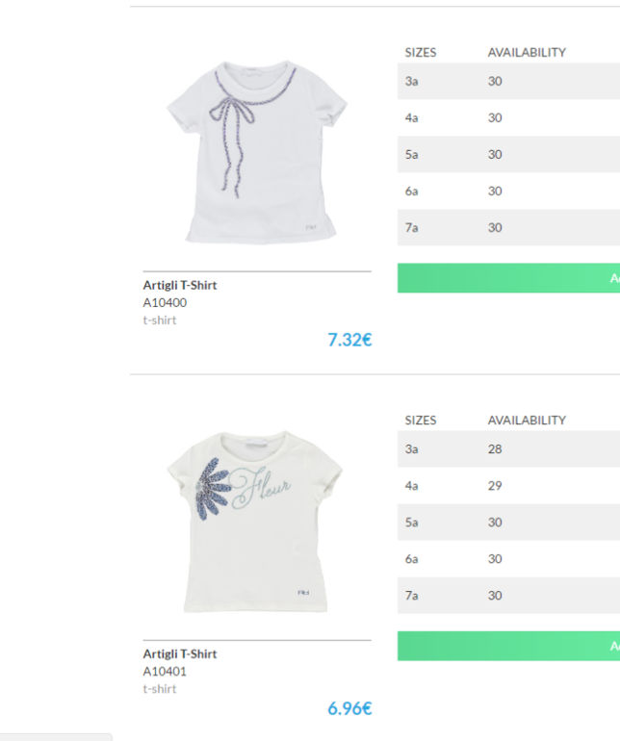Click the 6.96€ price label
Image resolution: width=620 pixels, height=741 pixels.
[x=350, y=708]
